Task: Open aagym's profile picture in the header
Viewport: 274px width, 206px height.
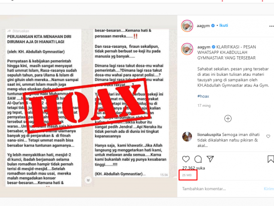Action: click(187, 26)
